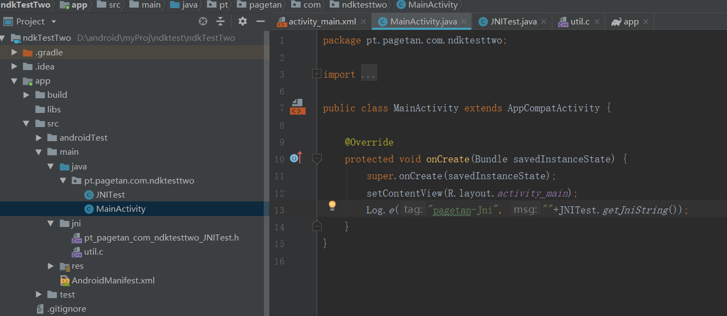Click line number 13 in gutter
Image resolution: width=727 pixels, height=316 pixels.
click(x=280, y=211)
